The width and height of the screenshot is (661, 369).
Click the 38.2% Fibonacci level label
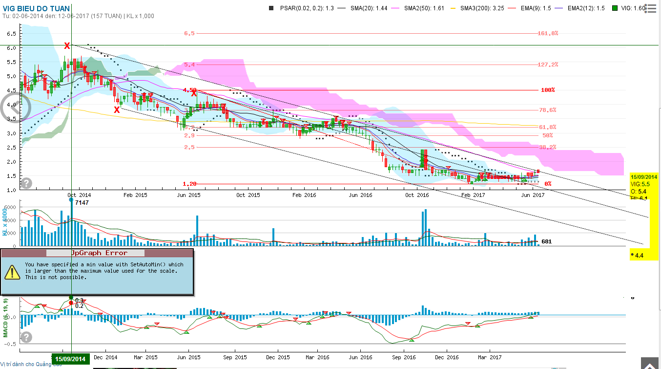(x=548, y=147)
